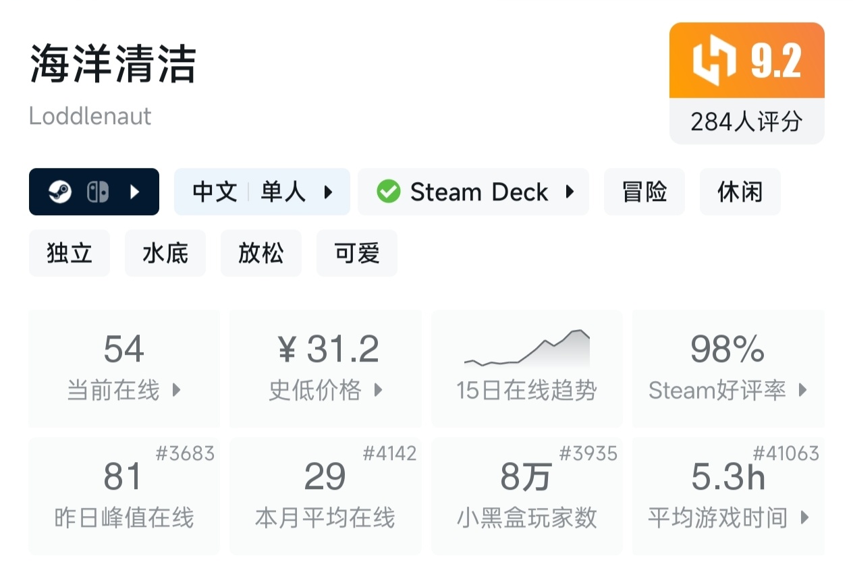
Task: Expand the platforms list arrow
Action: click(135, 192)
